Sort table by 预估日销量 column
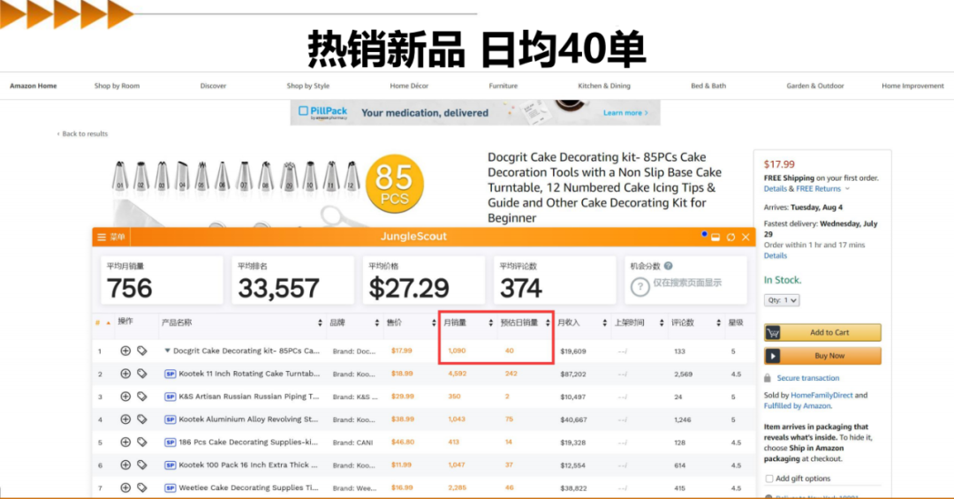Screen dimensions: 954x499 pyautogui.click(x=548, y=322)
